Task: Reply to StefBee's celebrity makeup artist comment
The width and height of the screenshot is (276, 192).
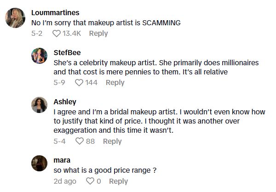Action: pos(115,83)
